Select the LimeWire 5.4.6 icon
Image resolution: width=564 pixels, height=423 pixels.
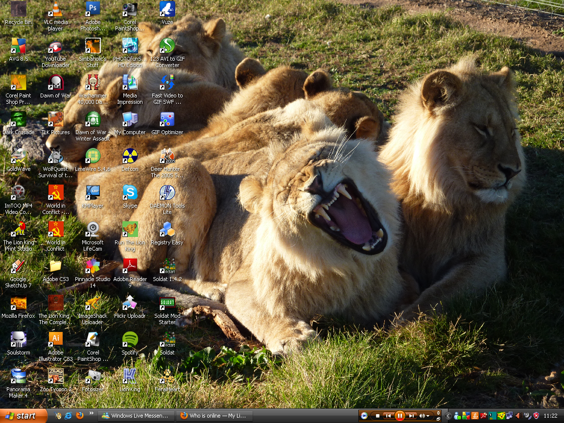click(93, 156)
